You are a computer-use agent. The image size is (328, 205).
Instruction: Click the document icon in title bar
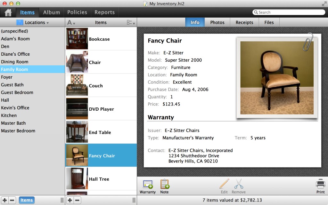(x=145, y=4)
